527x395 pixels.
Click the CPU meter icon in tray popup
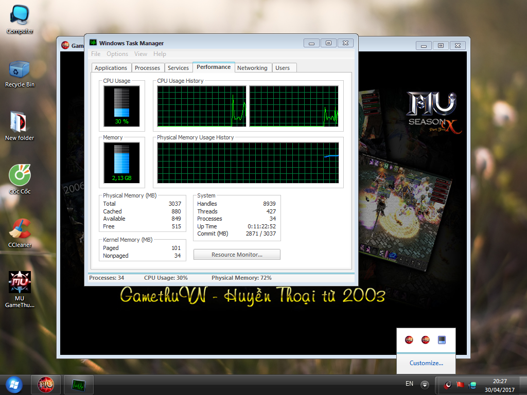[441, 339]
